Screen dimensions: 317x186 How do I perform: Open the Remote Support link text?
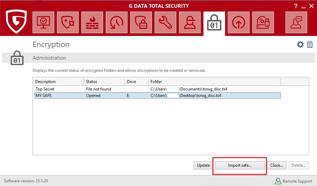click(x=297, y=181)
